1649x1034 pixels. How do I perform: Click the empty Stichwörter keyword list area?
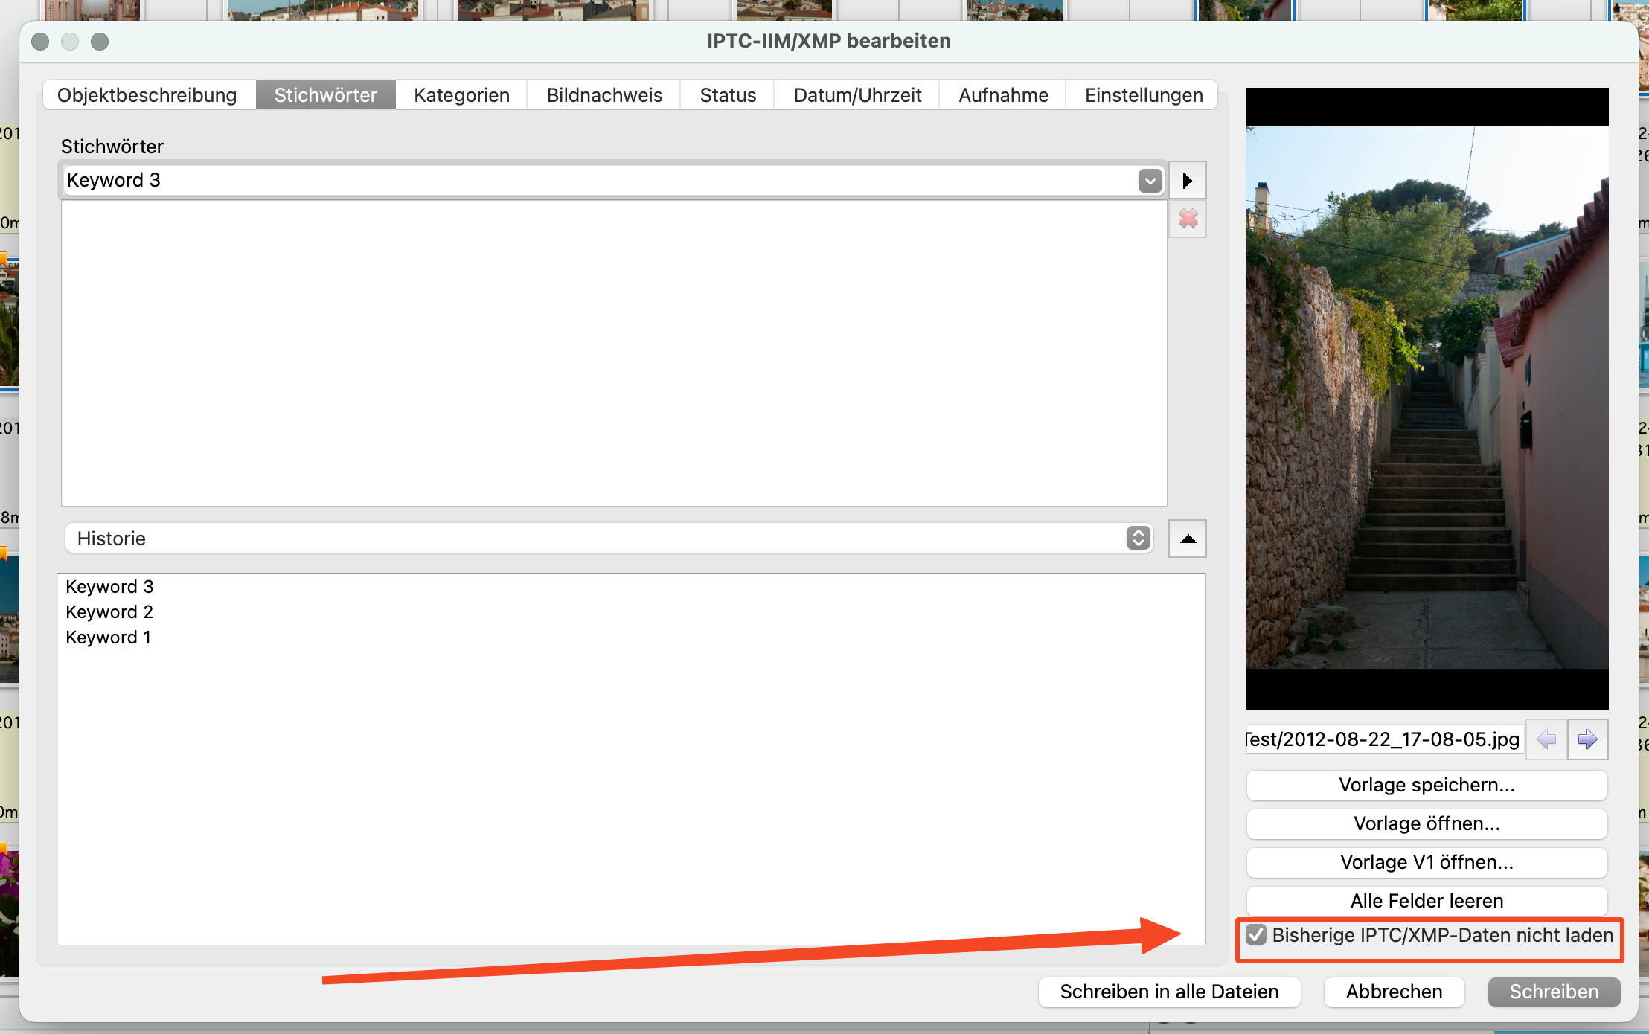click(614, 353)
